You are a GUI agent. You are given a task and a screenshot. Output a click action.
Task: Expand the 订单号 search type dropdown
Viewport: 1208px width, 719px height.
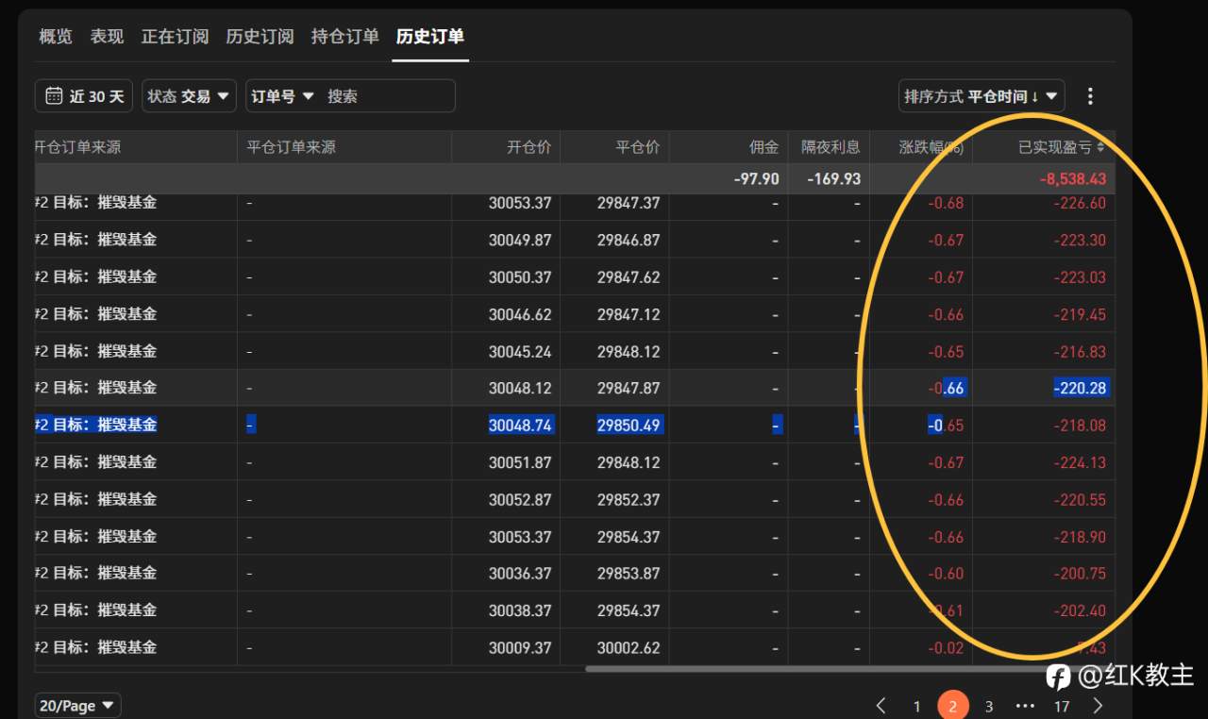pos(282,96)
